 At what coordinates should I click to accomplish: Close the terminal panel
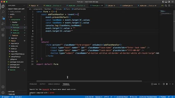173,84
